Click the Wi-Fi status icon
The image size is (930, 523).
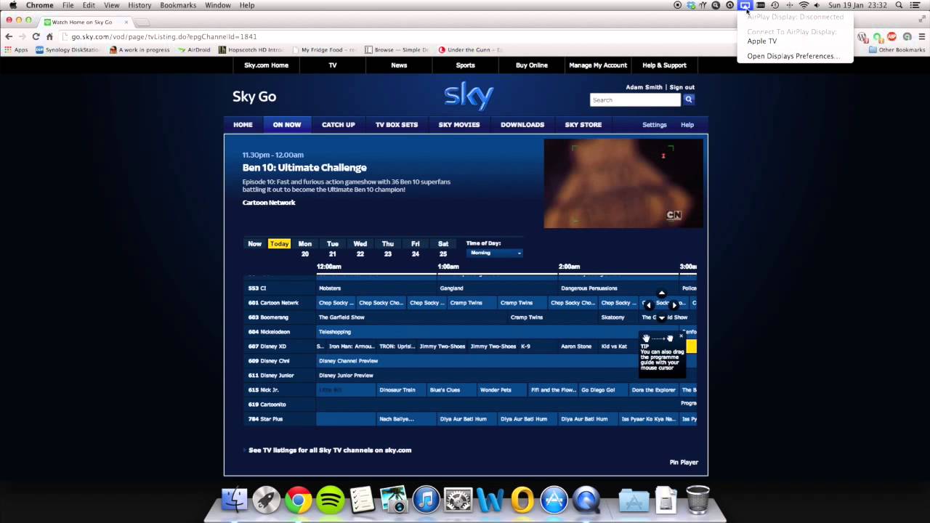804,5
